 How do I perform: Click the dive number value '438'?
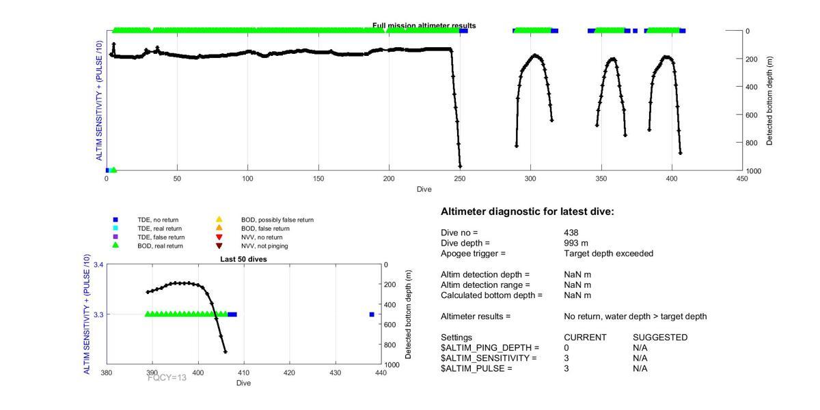point(571,233)
